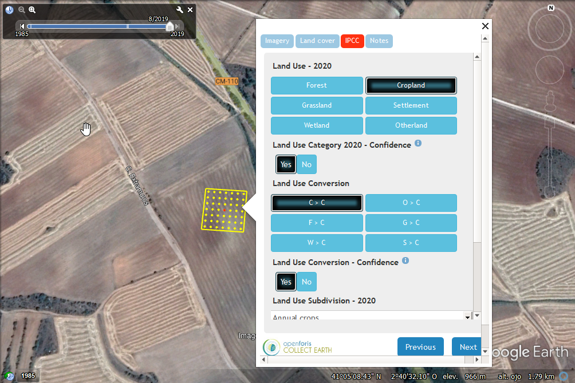Select Forest as the 2020 land use
The width and height of the screenshot is (575, 383).
(x=316, y=85)
